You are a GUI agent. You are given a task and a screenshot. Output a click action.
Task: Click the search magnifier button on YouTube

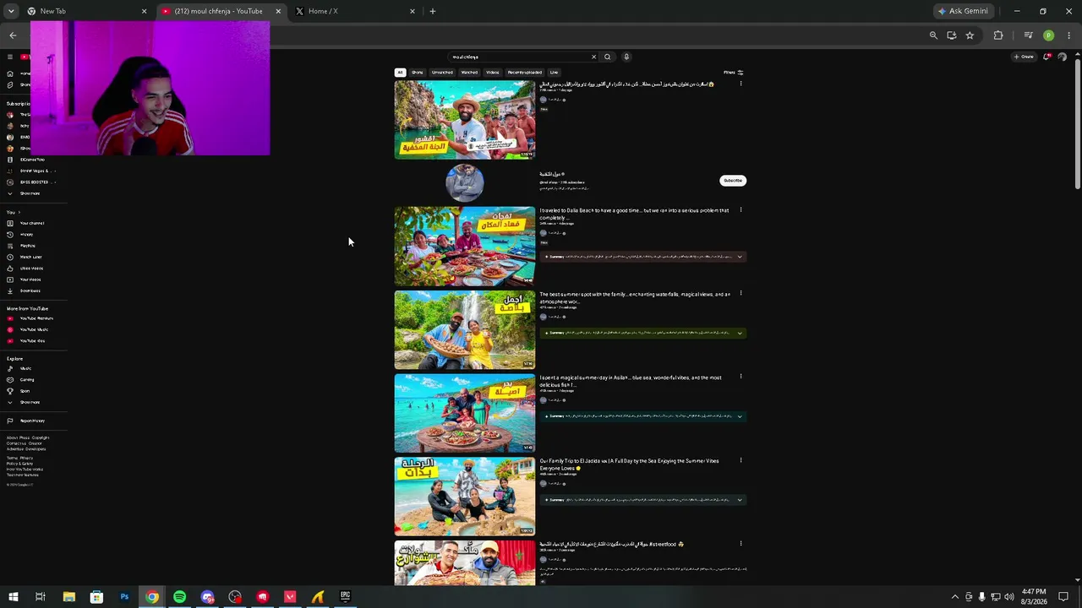click(x=607, y=57)
